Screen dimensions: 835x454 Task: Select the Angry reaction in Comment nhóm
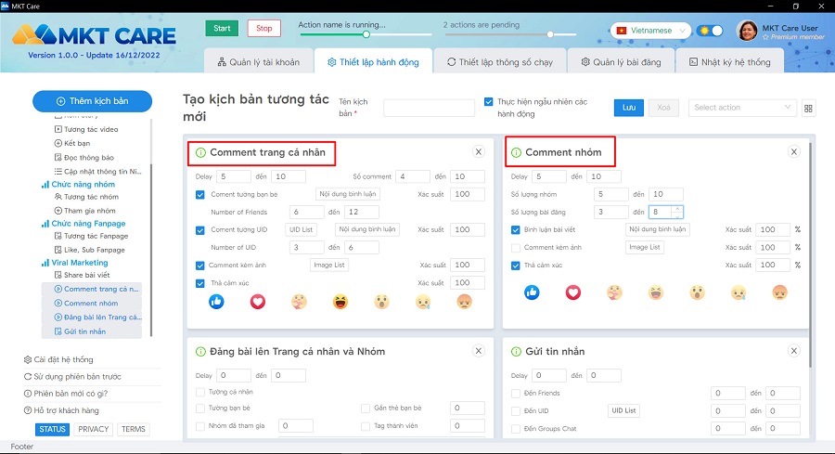(779, 292)
